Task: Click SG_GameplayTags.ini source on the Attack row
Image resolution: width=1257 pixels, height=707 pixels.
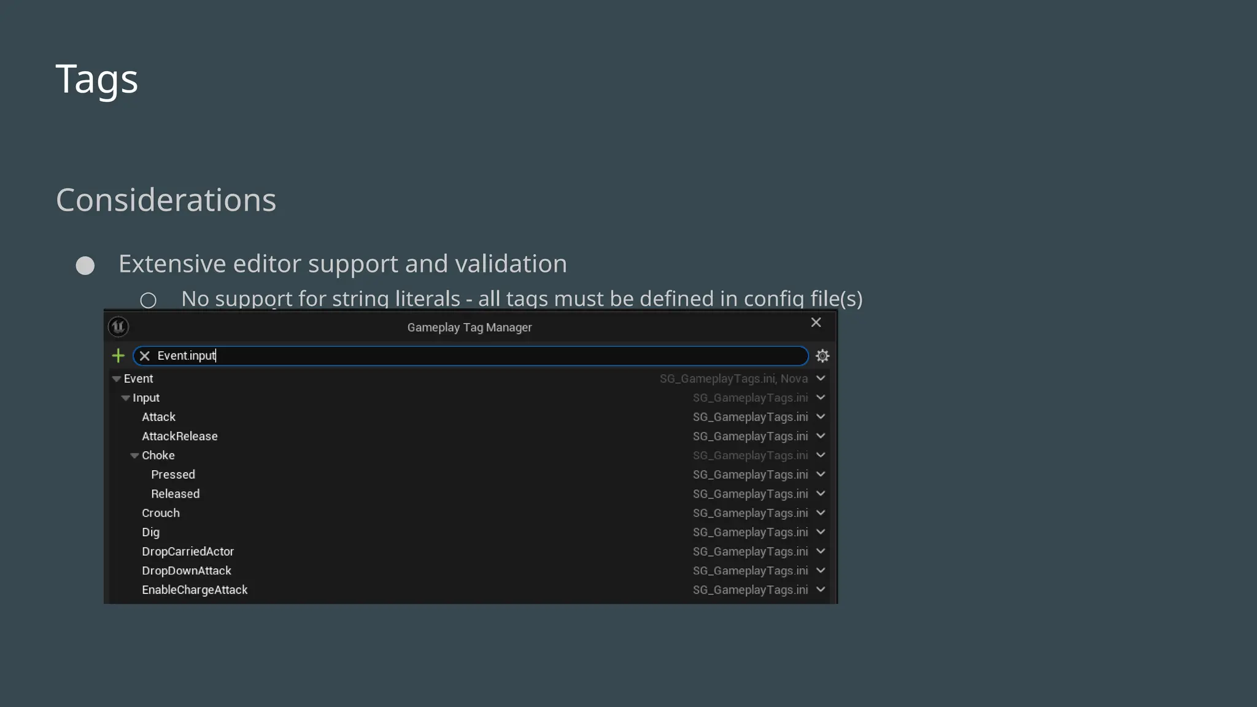Action: tap(750, 417)
